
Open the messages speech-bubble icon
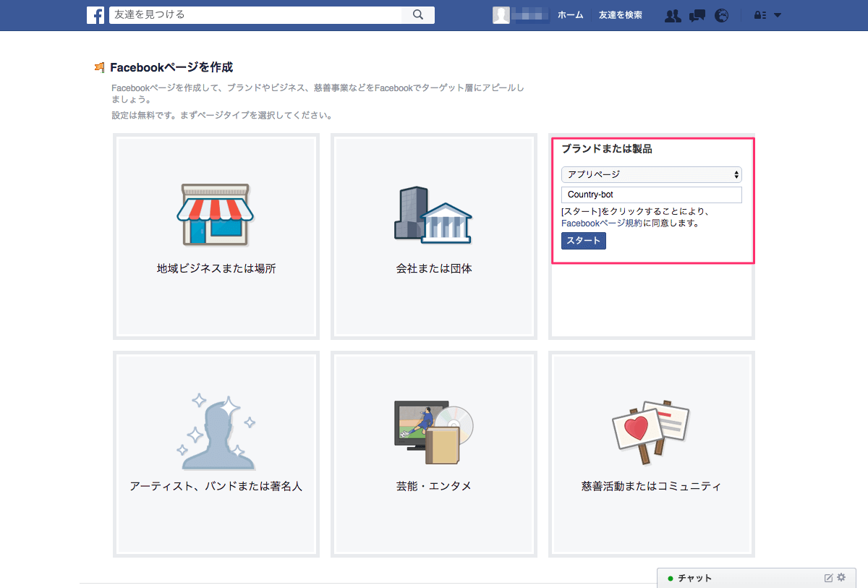pyautogui.click(x=697, y=15)
